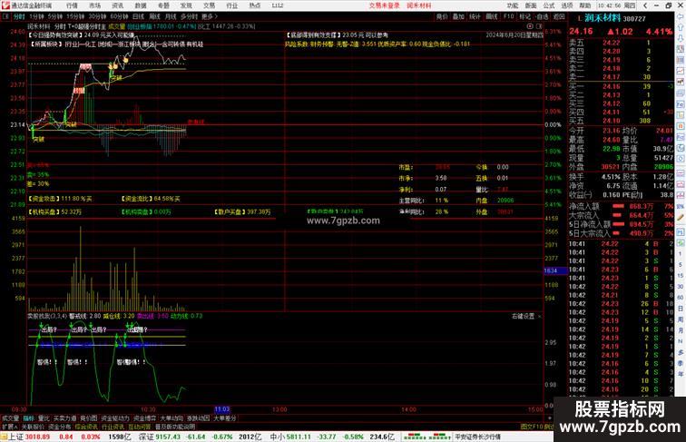Open F10 company info button
The width and height of the screenshot is (686, 442).
coord(508,16)
